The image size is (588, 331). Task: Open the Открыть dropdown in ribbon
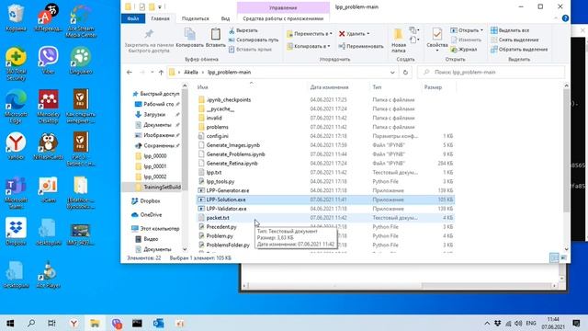coord(467,30)
